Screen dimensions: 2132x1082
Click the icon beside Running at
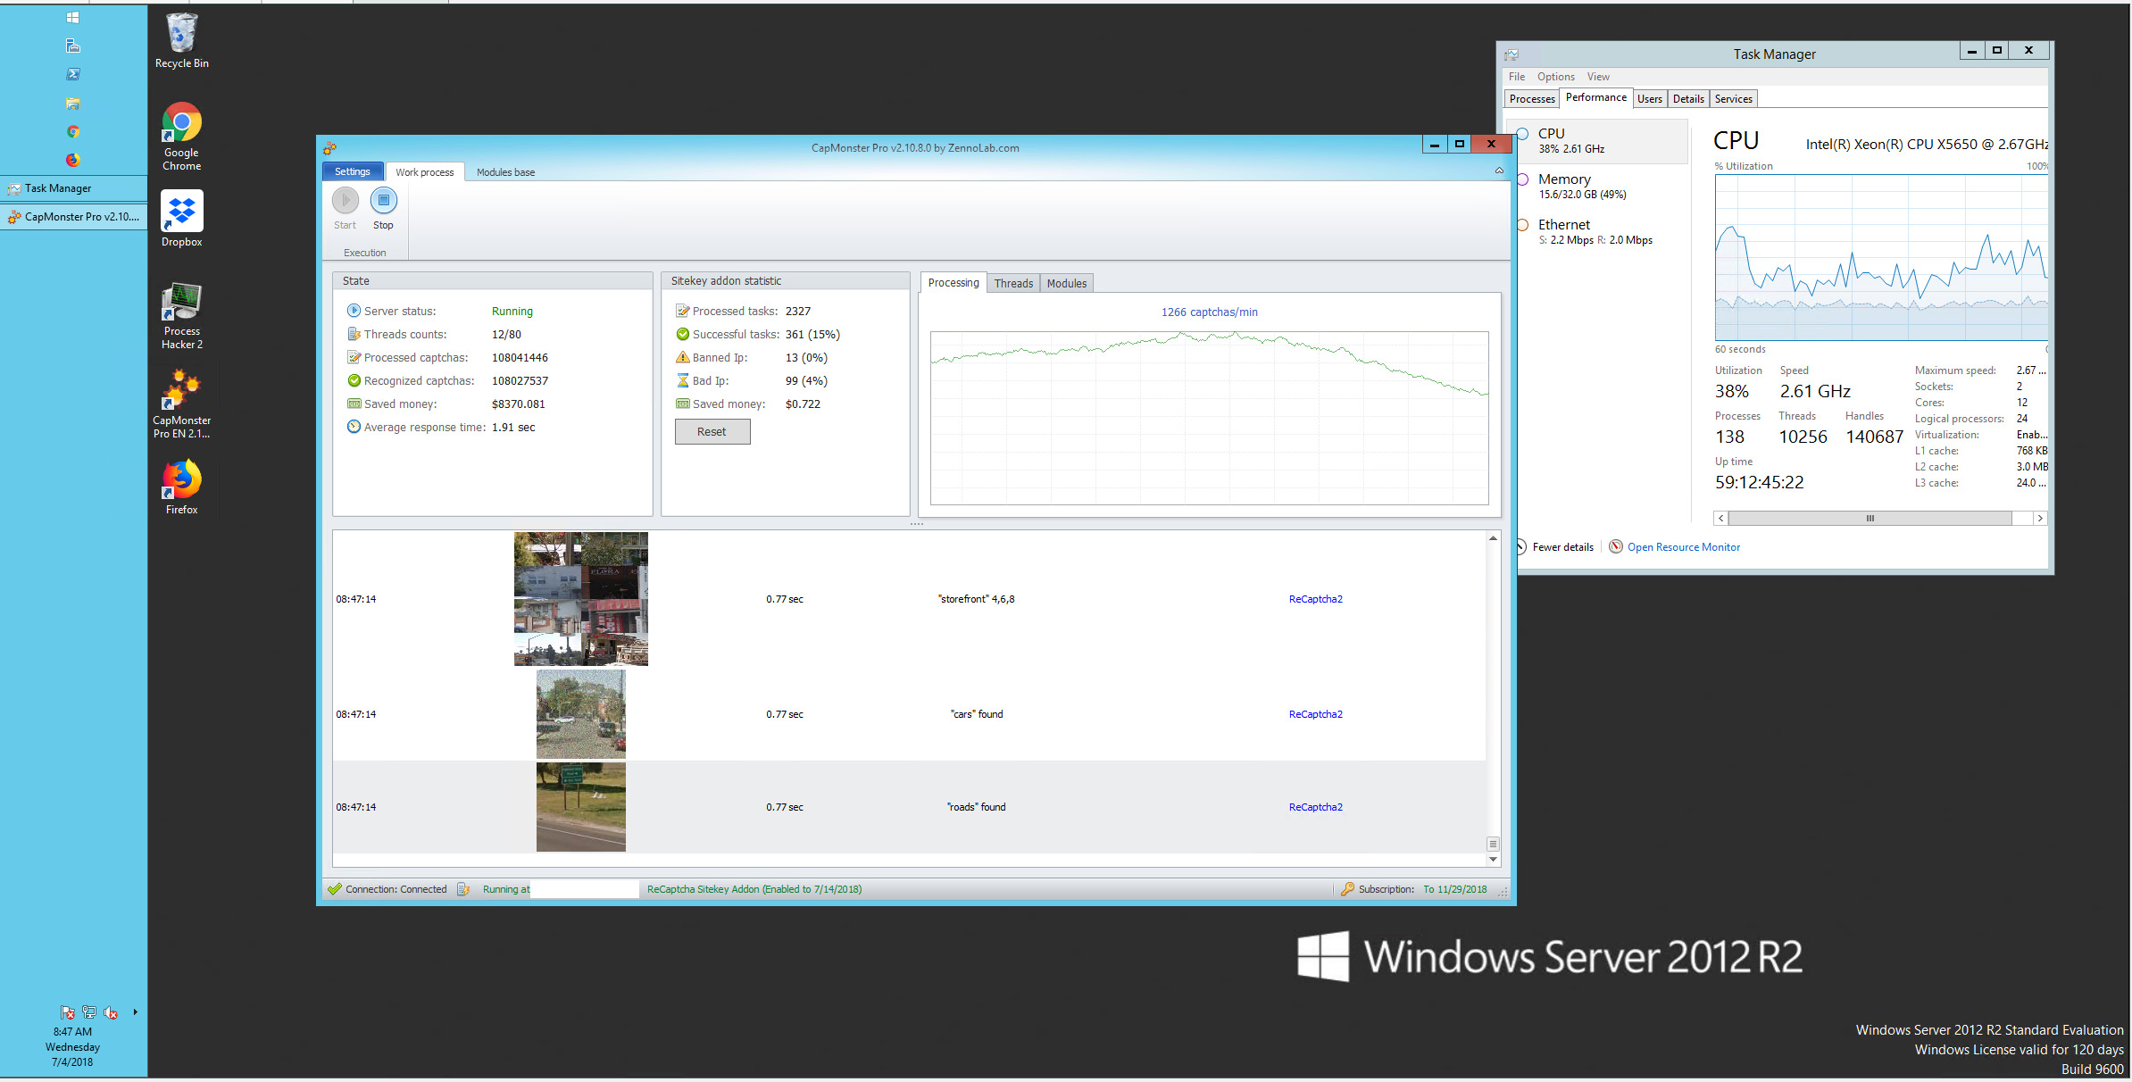(x=463, y=889)
